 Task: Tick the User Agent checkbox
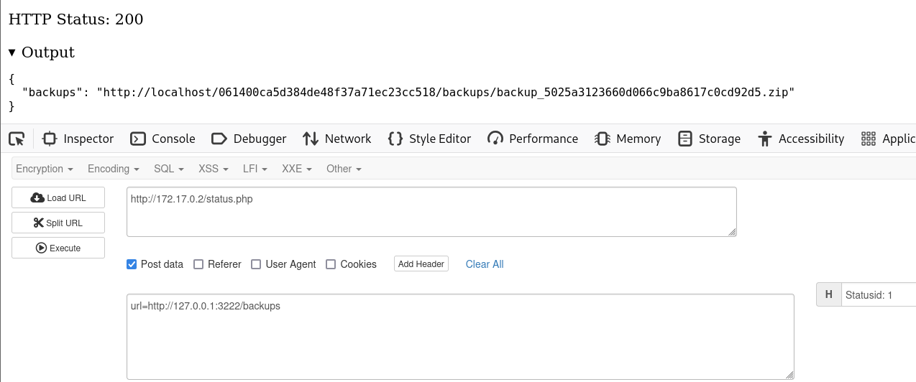click(x=256, y=264)
